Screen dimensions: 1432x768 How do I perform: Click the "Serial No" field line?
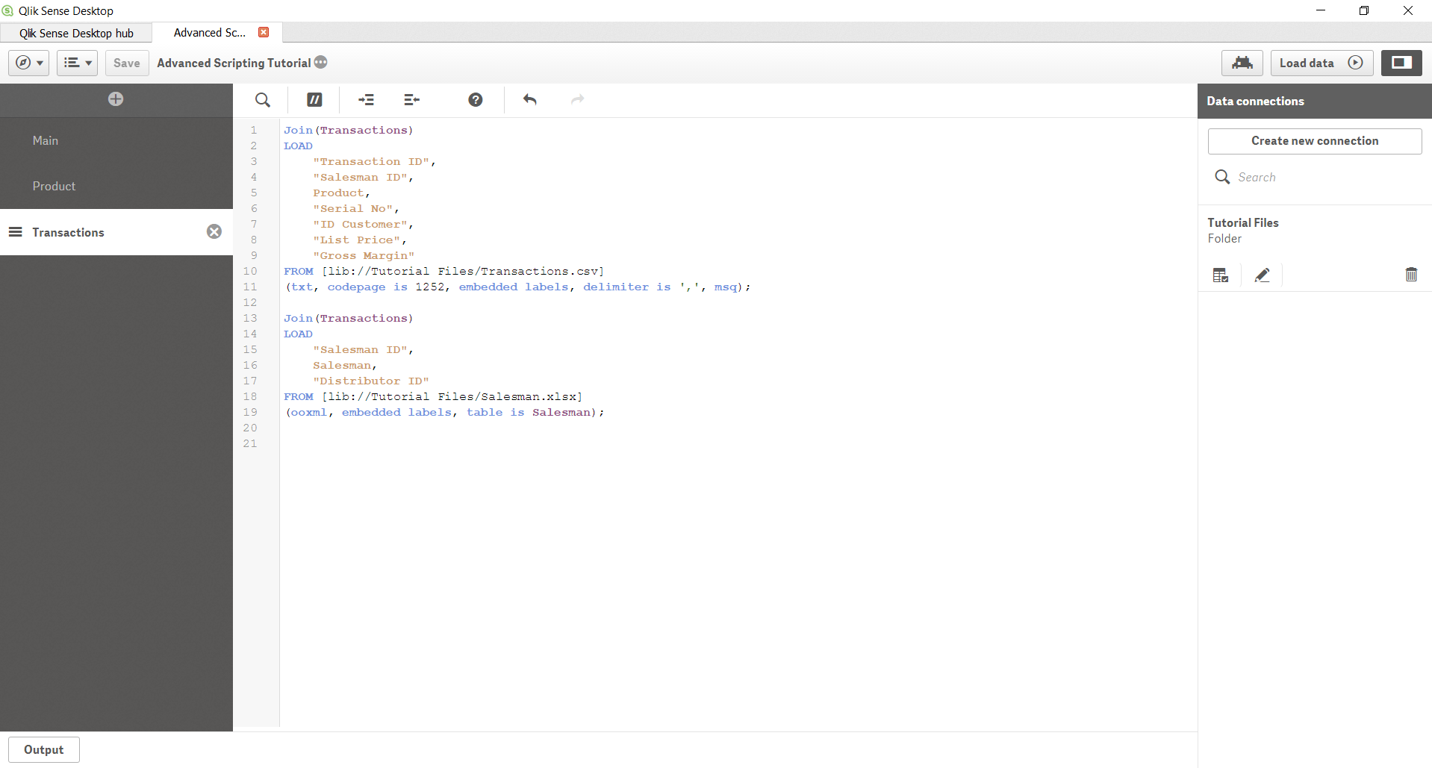pos(355,208)
